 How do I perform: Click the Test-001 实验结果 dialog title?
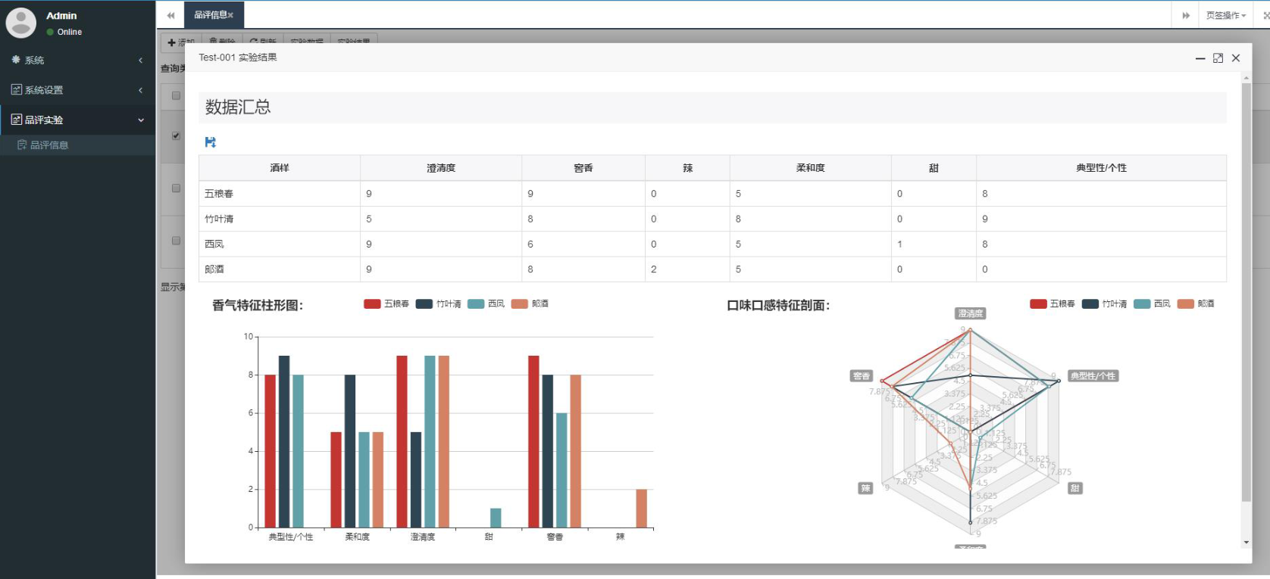coord(238,58)
